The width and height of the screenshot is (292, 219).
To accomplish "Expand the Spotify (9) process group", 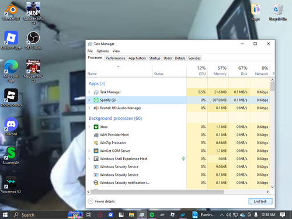I will coord(89,100).
